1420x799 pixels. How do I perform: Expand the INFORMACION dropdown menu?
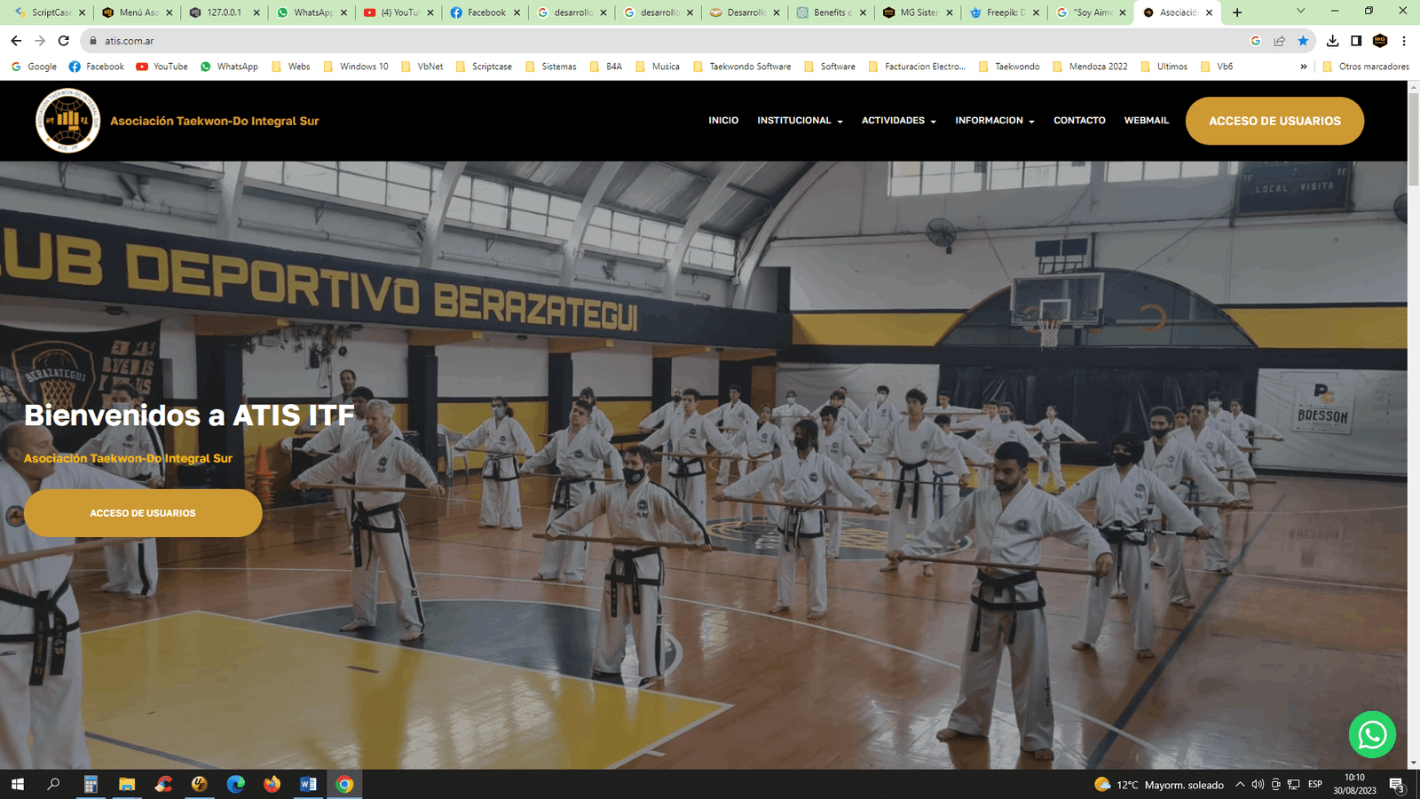pos(995,121)
